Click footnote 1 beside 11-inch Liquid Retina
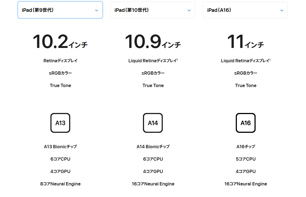Image resolution: width=306 pixels, height=197 pixels. [x=270, y=60]
